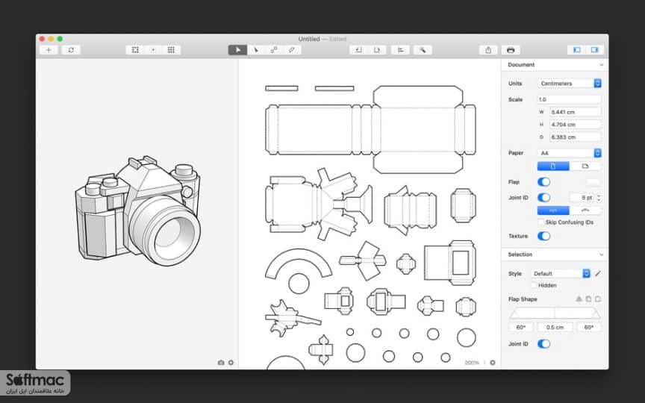Toggle the Texture switch
Viewport: 645px width, 403px height.
click(x=543, y=236)
